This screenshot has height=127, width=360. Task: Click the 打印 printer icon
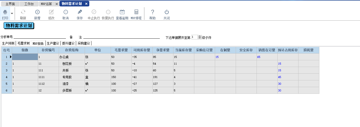(5, 12)
